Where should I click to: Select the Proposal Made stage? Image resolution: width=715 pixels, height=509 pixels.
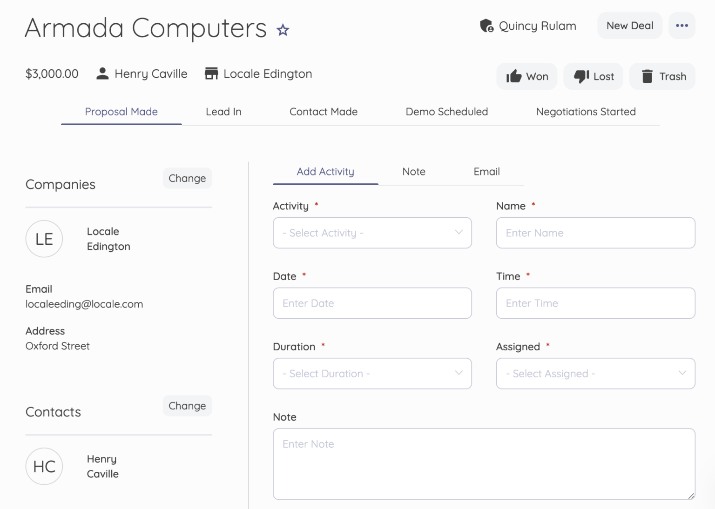[x=121, y=112]
